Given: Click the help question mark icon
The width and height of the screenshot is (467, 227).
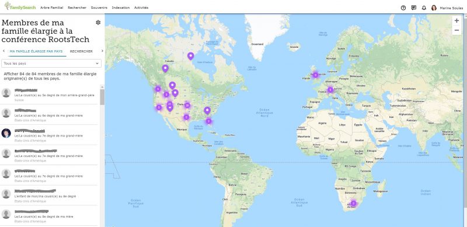Looking at the screenshot, I should click(403, 8).
